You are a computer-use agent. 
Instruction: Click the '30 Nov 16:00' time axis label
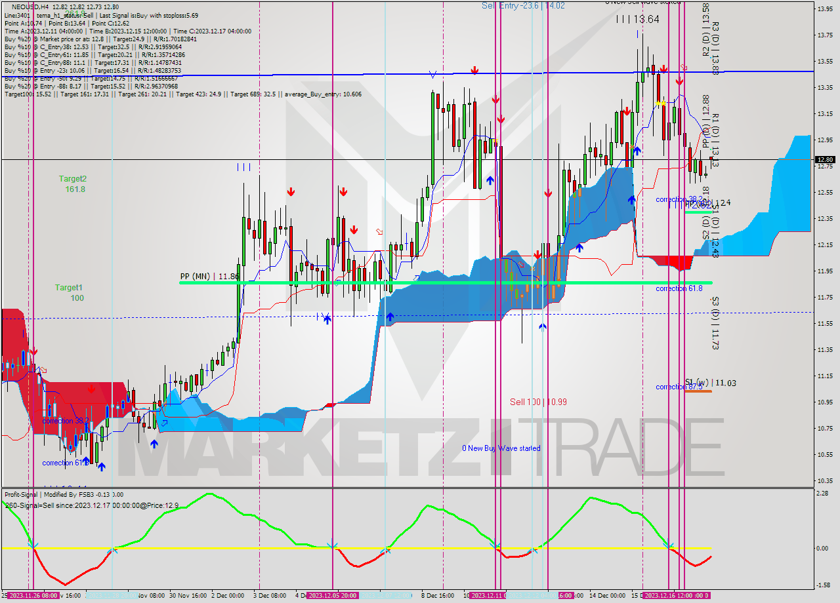(188, 596)
